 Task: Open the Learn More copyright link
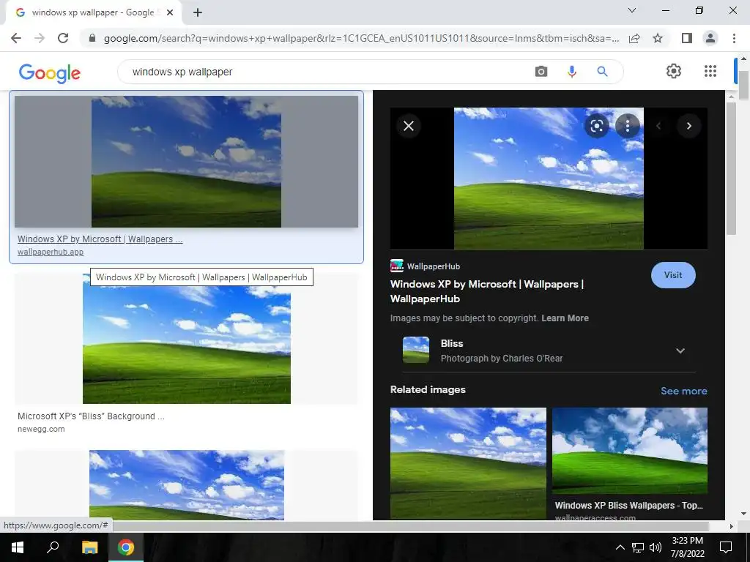565,318
